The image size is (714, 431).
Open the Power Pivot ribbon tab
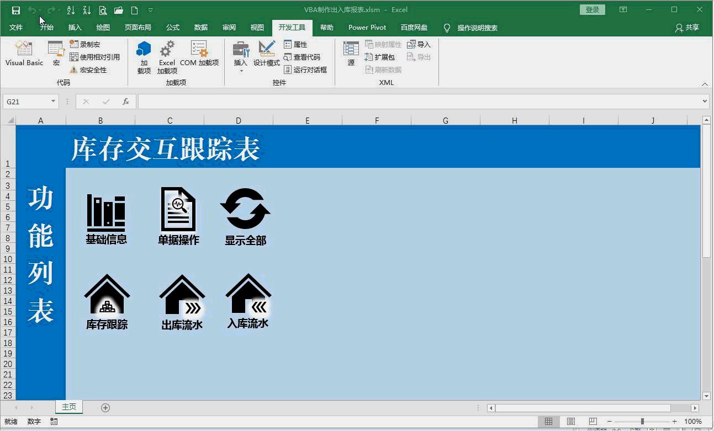click(x=367, y=28)
